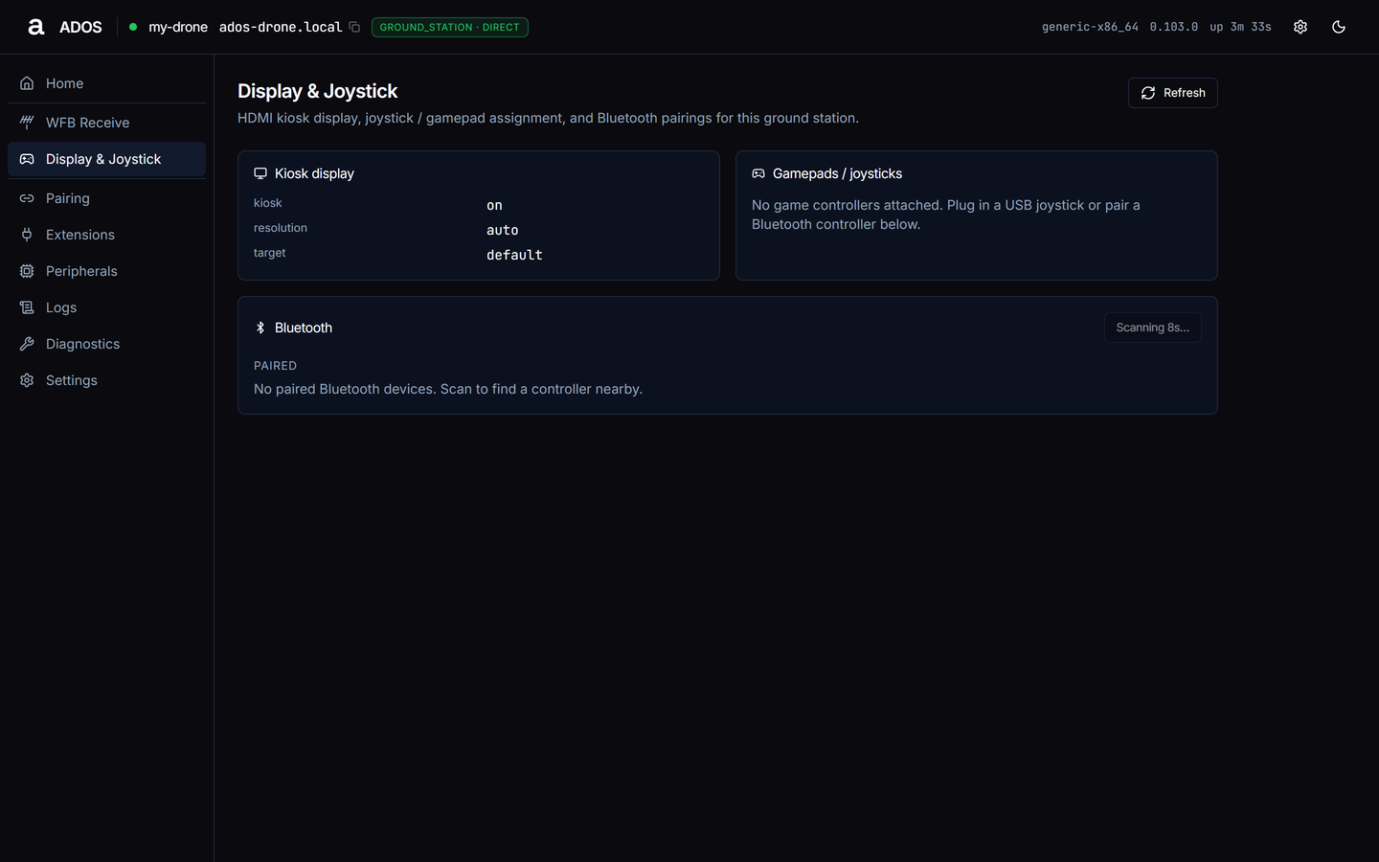Click the Diagnostics wrench icon
Screen dimensions: 1379x862
click(x=27, y=344)
